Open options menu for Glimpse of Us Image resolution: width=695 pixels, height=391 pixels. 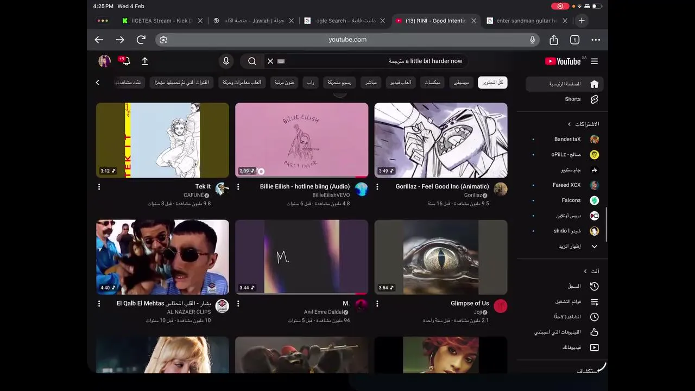coord(377,304)
